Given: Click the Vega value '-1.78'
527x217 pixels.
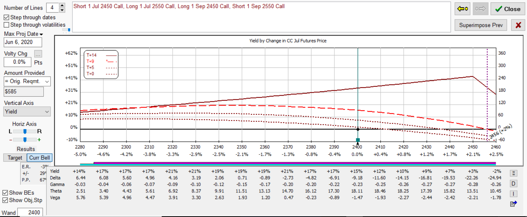Looking at the screenshot, I should [496, 198].
